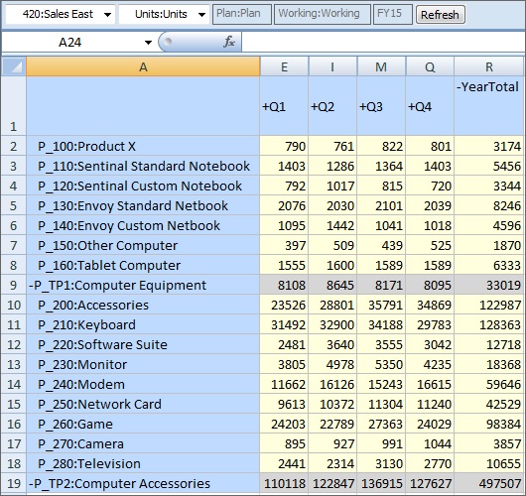The height and width of the screenshot is (496, 526).
Task: Click Q1 value 790 for Product X
Action: point(284,146)
